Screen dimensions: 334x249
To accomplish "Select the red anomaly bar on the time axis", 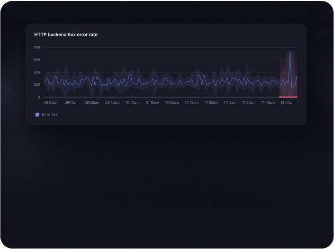I will 288,97.
